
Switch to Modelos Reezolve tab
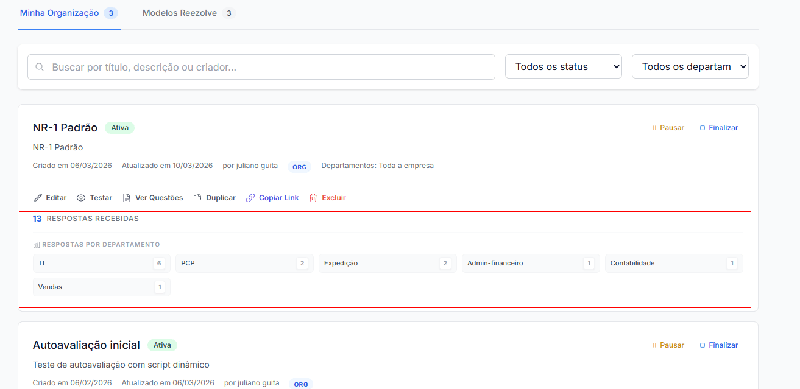pyautogui.click(x=180, y=13)
